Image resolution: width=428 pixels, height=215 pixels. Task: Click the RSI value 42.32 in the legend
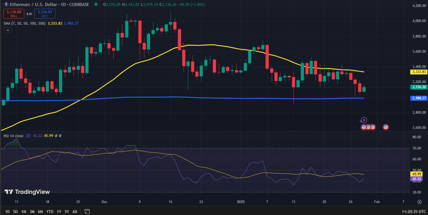tap(37, 135)
